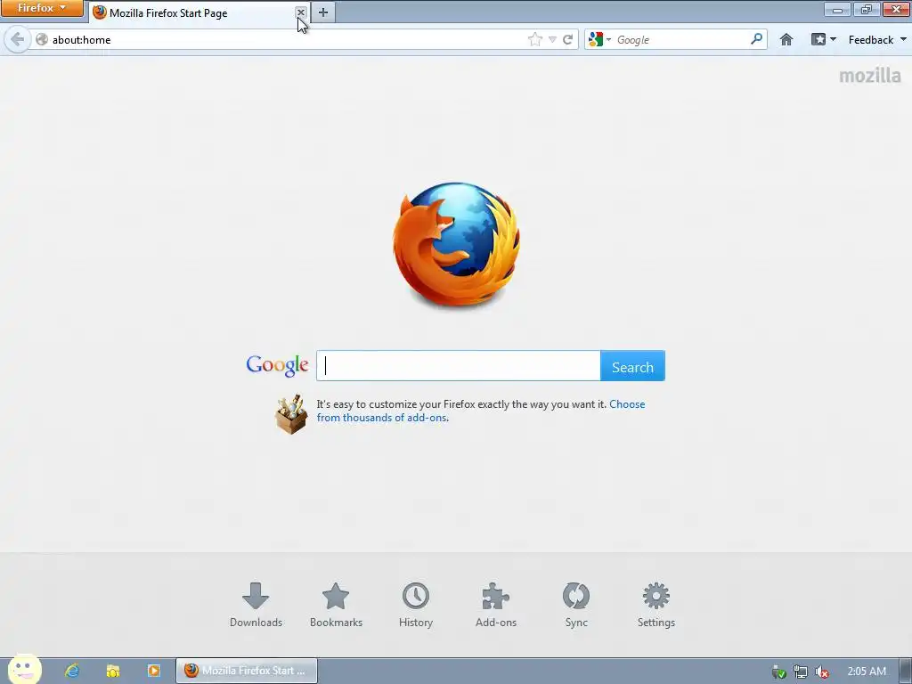Click the blue Search button

click(632, 366)
